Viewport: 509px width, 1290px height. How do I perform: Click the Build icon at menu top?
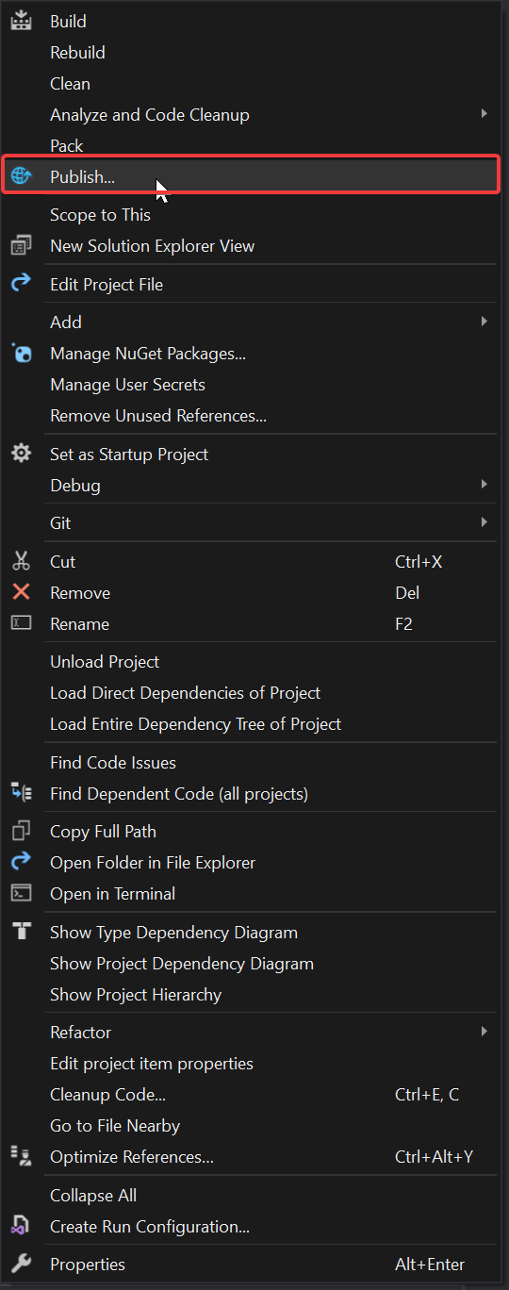pyautogui.click(x=21, y=21)
